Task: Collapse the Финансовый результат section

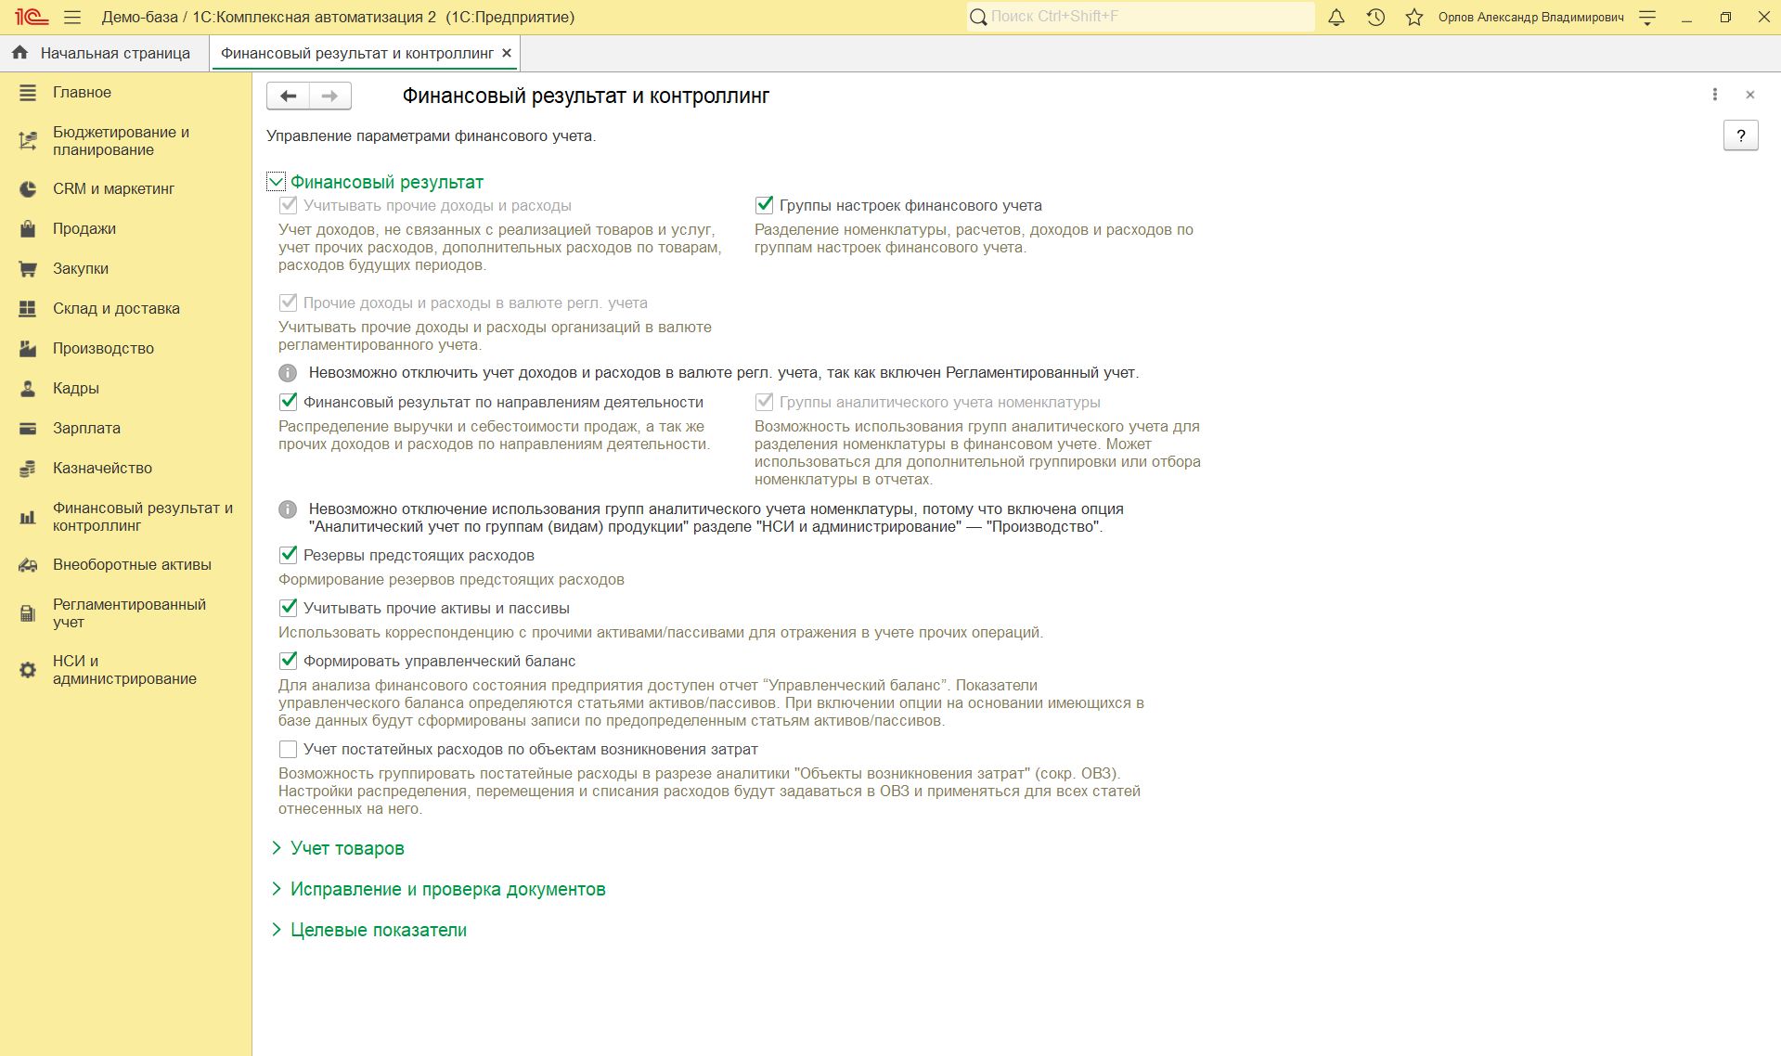Action: pyautogui.click(x=276, y=182)
